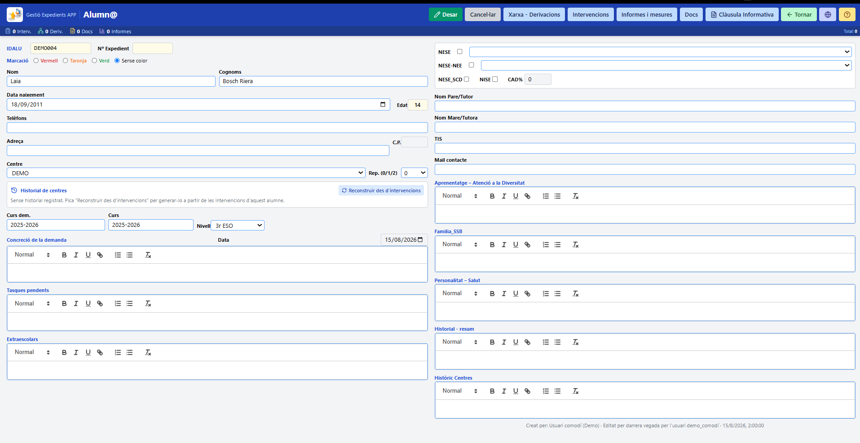Select Vermell marking radio button
860x443 pixels.
pyautogui.click(x=36, y=61)
